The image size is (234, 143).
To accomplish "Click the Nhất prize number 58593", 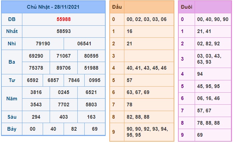I will 64,31.
